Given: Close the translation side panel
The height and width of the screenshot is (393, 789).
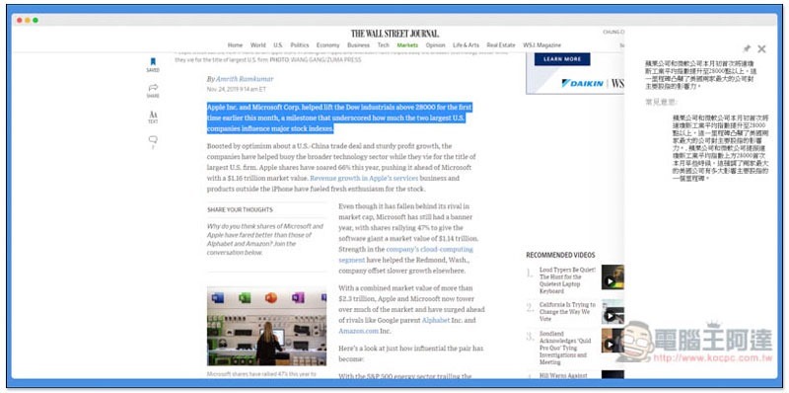Looking at the screenshot, I should click(761, 48).
